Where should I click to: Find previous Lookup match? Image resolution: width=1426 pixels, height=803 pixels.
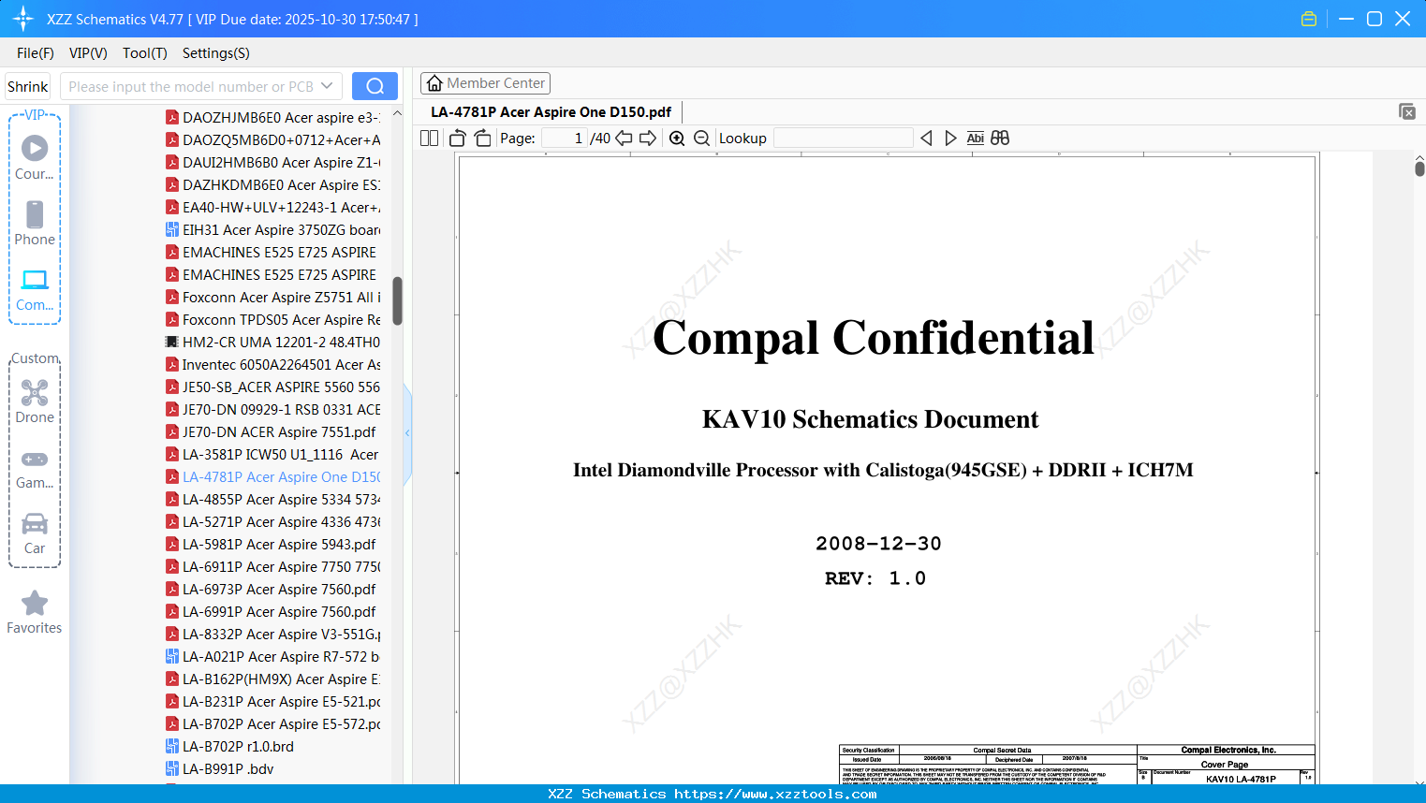click(x=926, y=139)
